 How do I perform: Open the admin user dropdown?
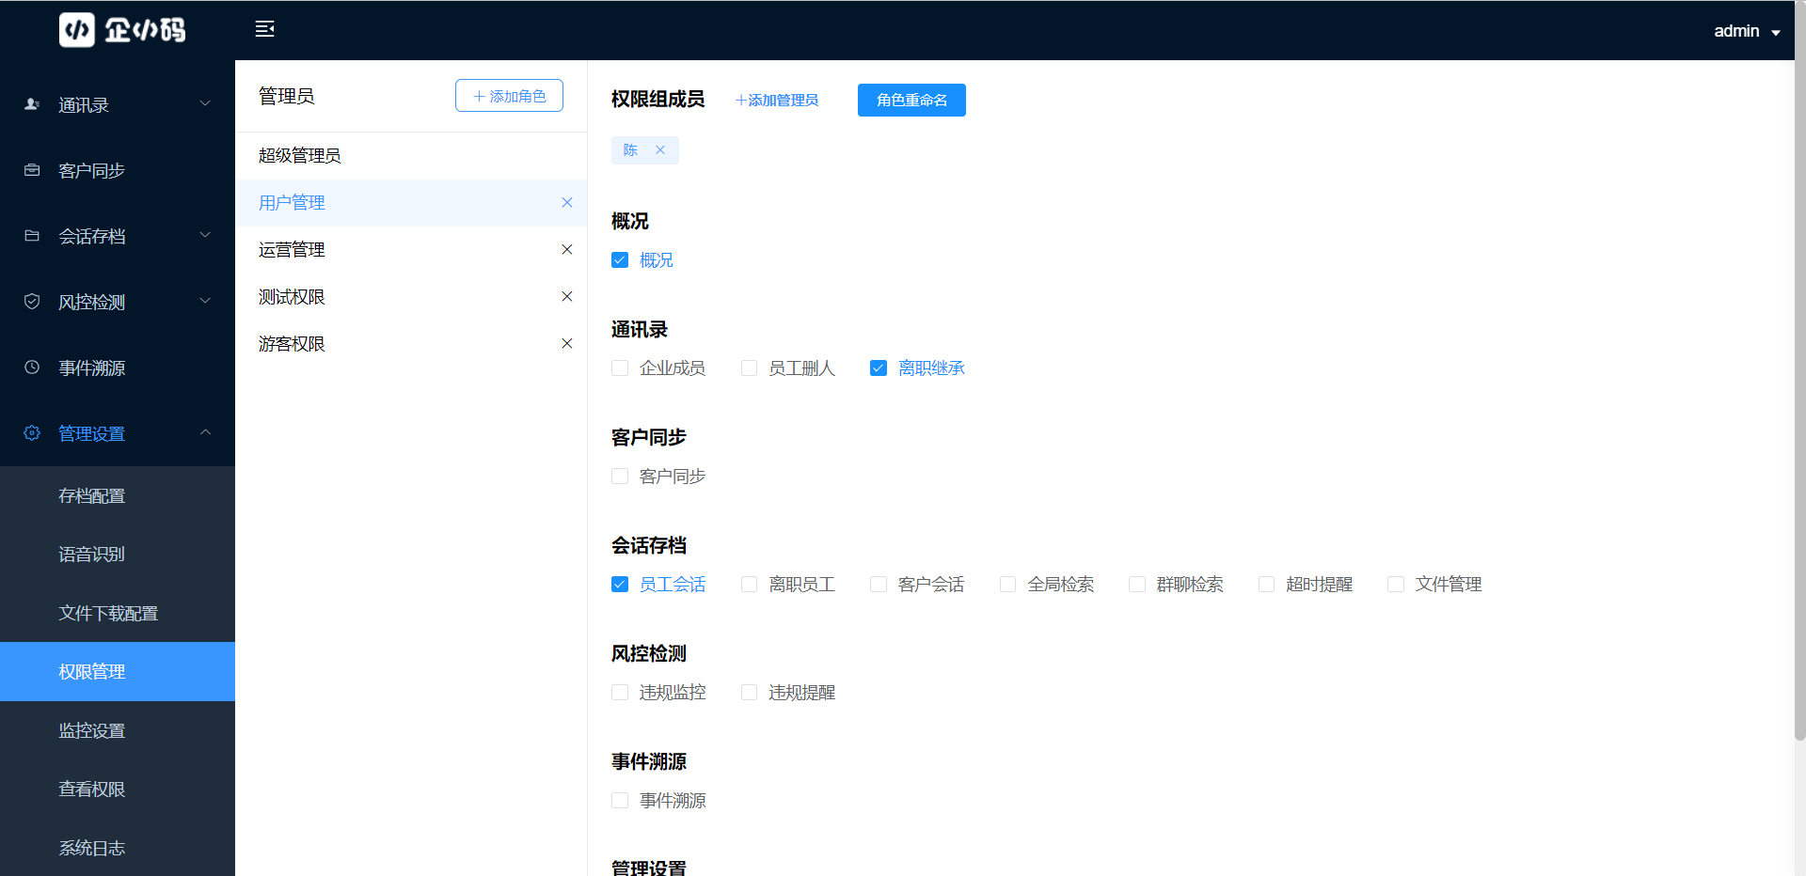coord(1747,31)
